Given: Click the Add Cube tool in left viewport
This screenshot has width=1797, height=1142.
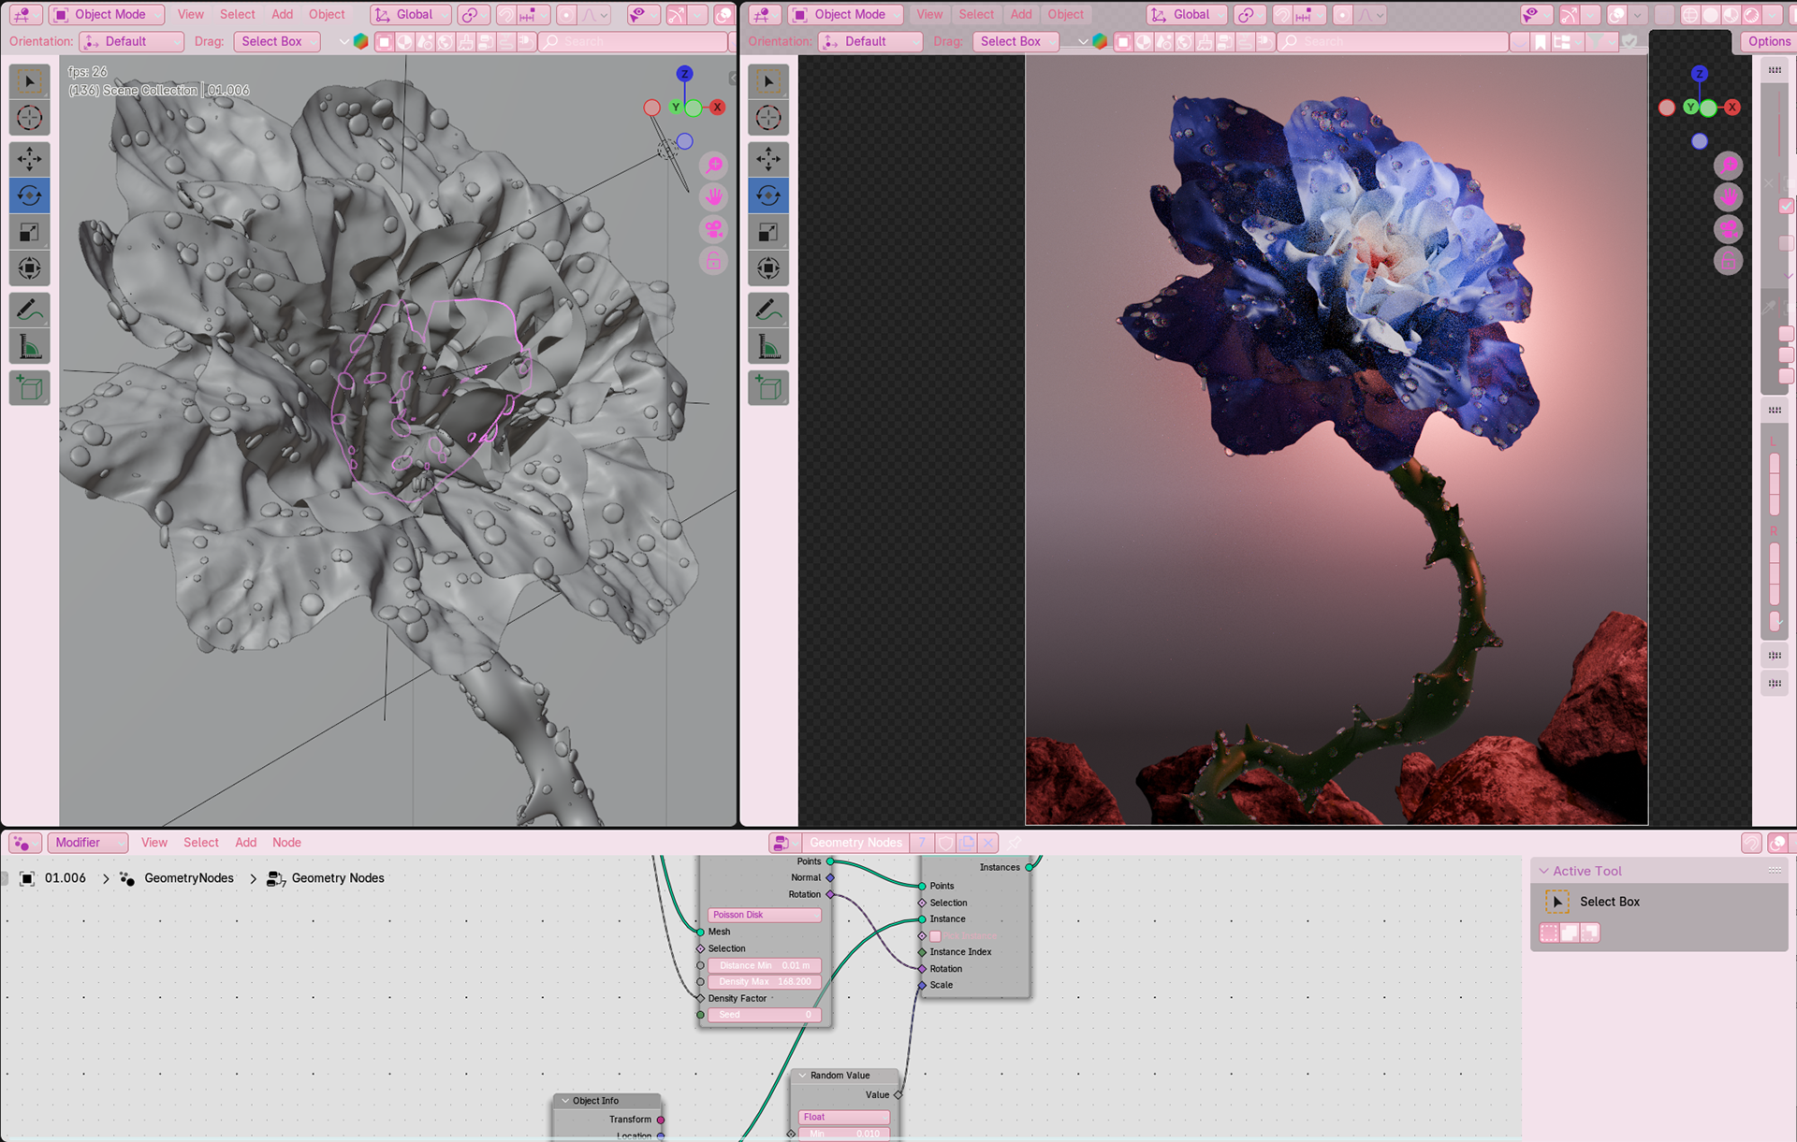Looking at the screenshot, I should [x=29, y=387].
